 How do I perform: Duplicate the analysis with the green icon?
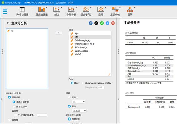(x=102, y=23)
